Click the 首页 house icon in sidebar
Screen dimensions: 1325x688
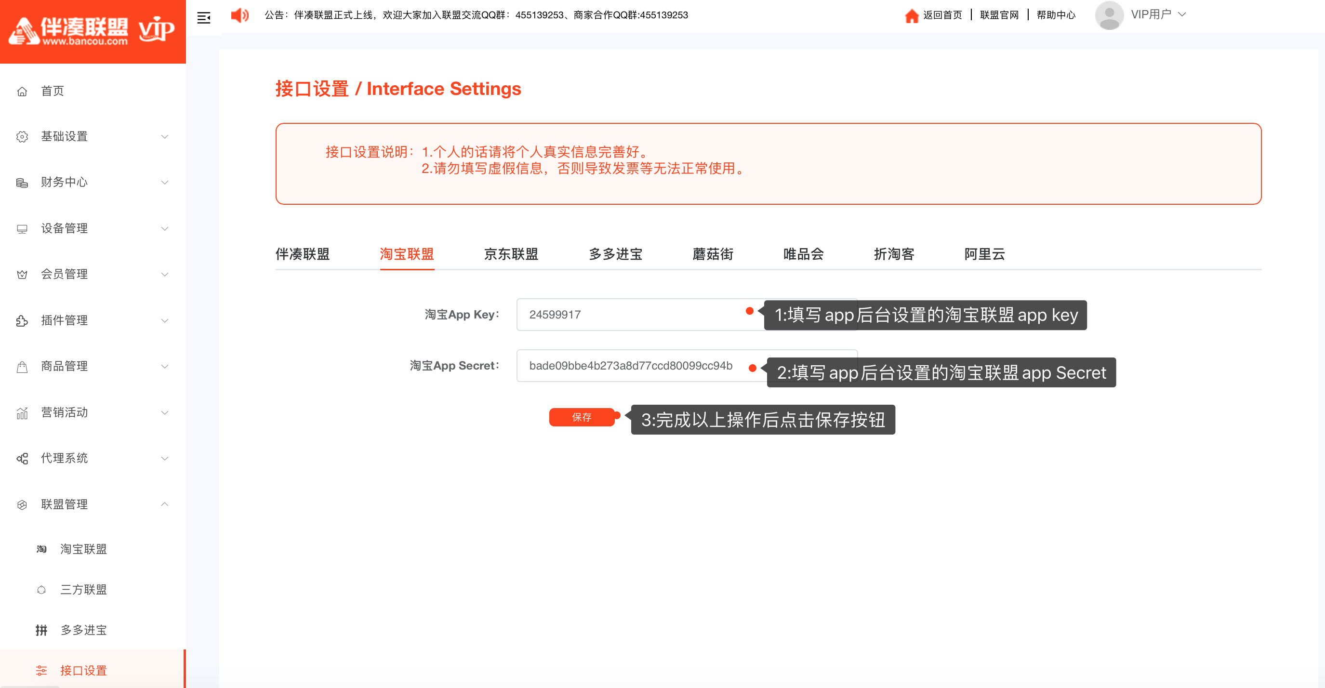tap(22, 92)
